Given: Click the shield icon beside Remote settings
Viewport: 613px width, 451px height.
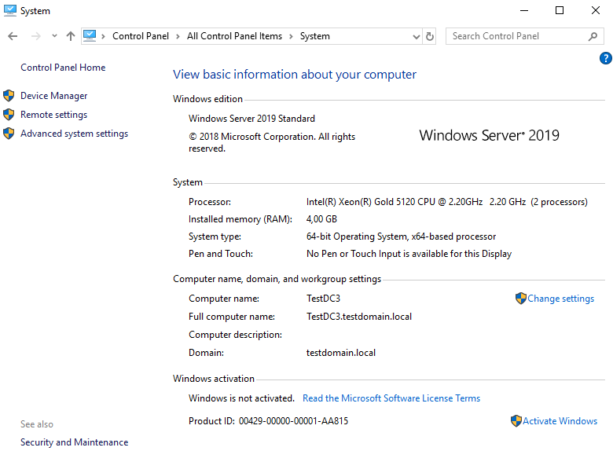Looking at the screenshot, I should tap(9, 115).
